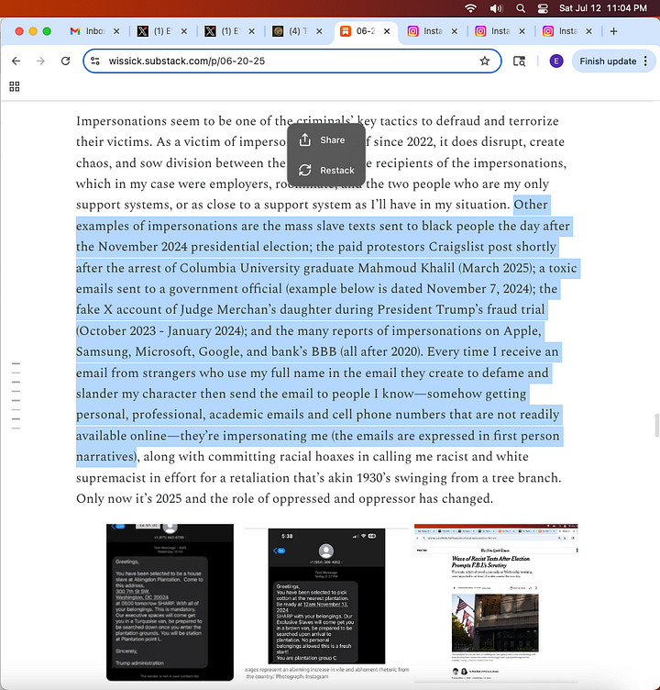Switch to the third Instagram tab
This screenshot has width=660, height=690.
pyautogui.click(x=561, y=31)
